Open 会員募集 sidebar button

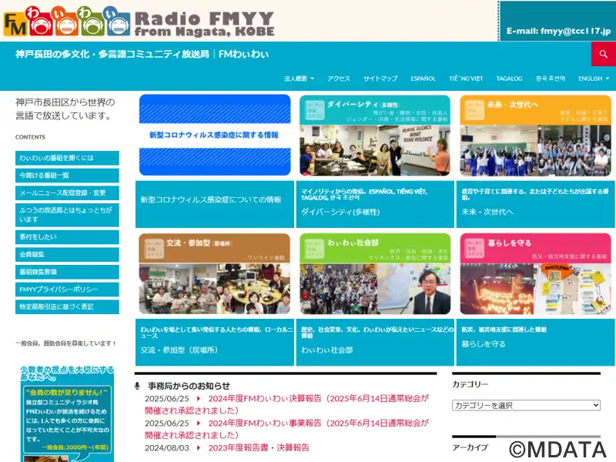click(x=67, y=255)
